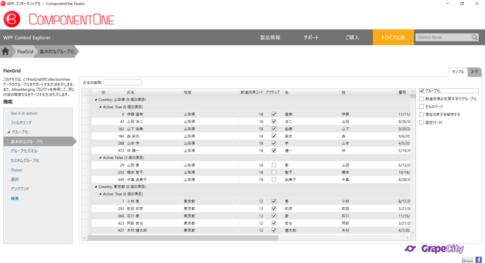Switch to the コード tab

click(x=474, y=71)
